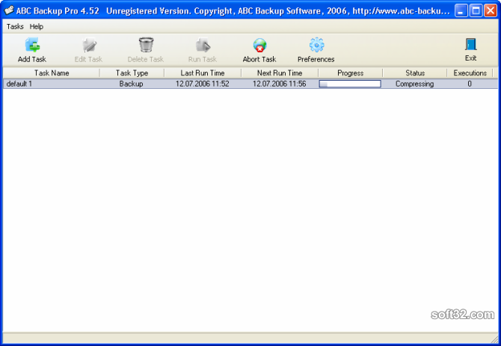The width and height of the screenshot is (501, 346).
Task: Click the Exit door icon
Action: tap(471, 44)
